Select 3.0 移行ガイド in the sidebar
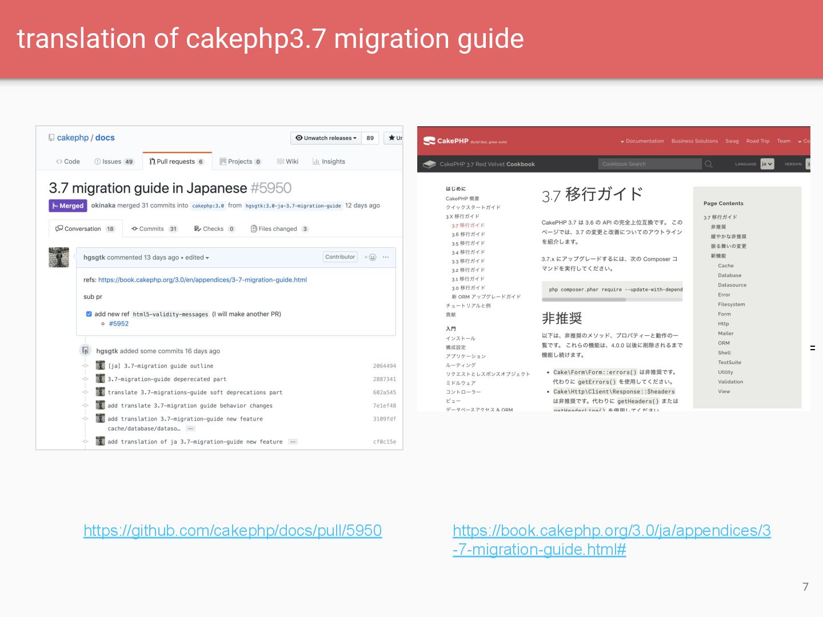This screenshot has height=617, width=823. pyautogui.click(x=468, y=288)
